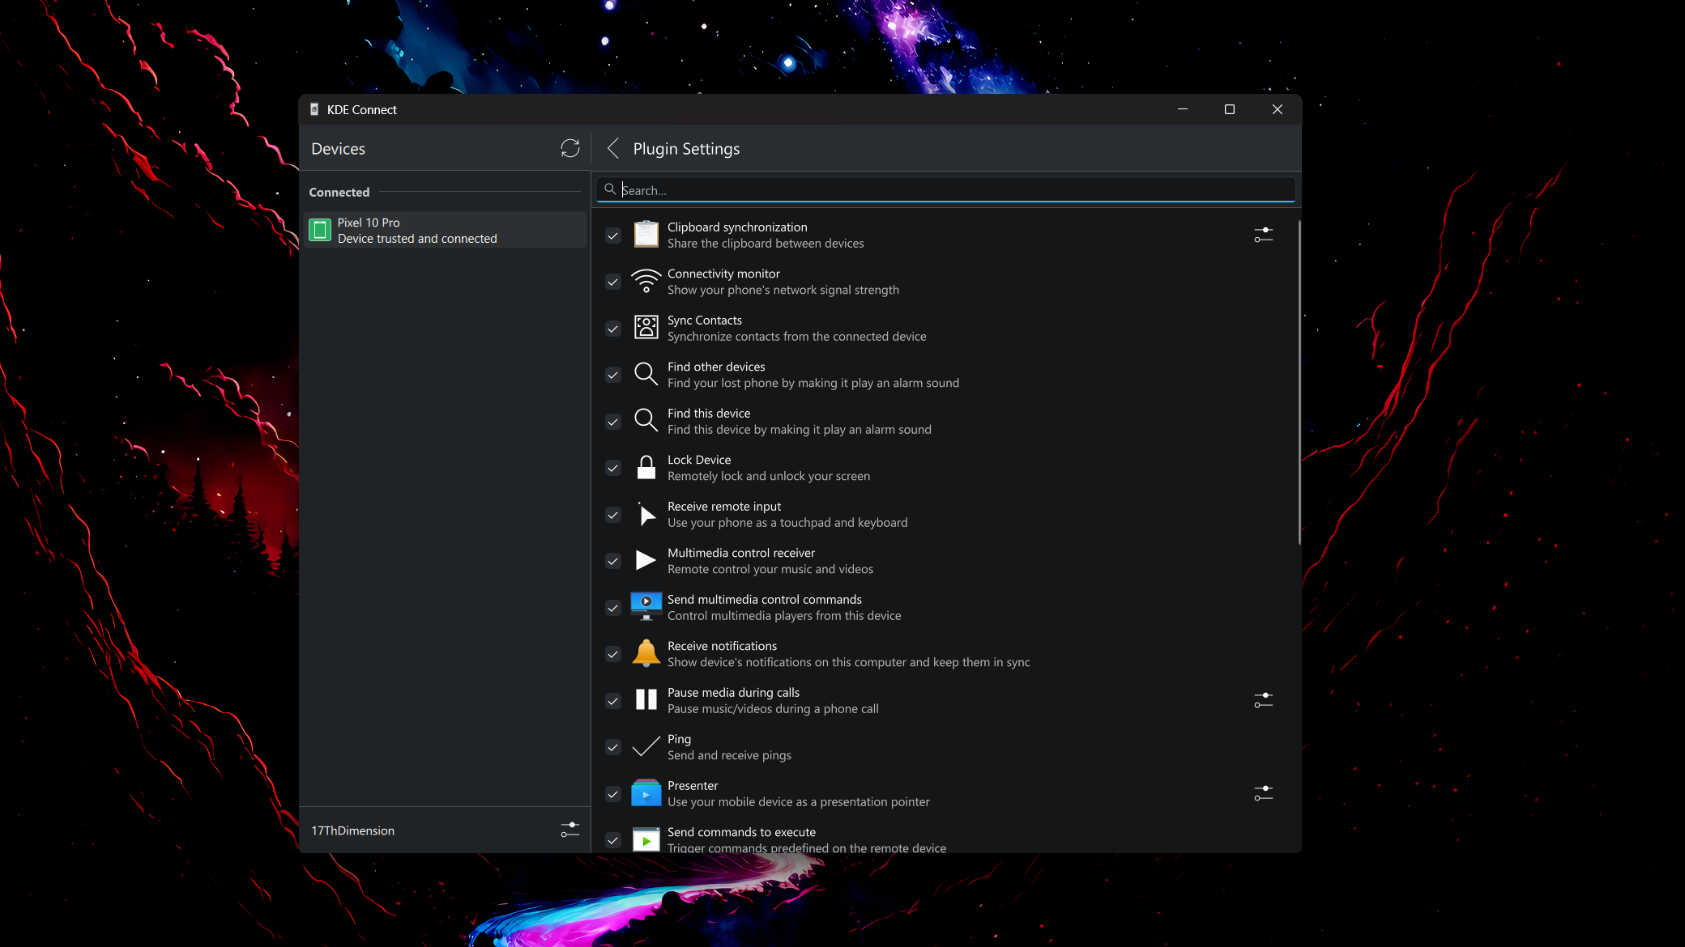Viewport: 1685px width, 947px height.
Task: Toggle Send multimedia control commands checkbox
Action: point(613,608)
